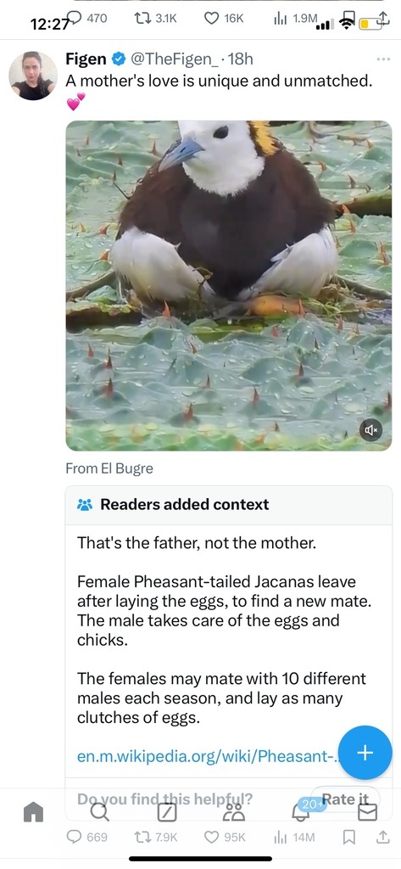The height and width of the screenshot is (869, 401).
Task: Bookmark the jacana post
Action: coord(349,837)
